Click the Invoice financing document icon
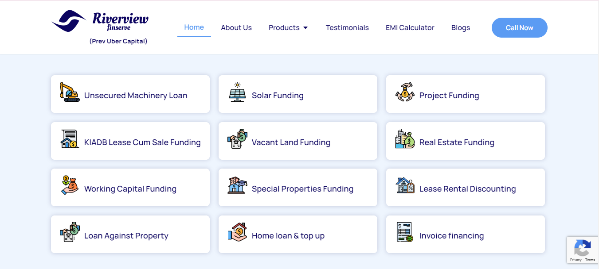Image resolution: width=599 pixels, height=269 pixels. [x=405, y=232]
